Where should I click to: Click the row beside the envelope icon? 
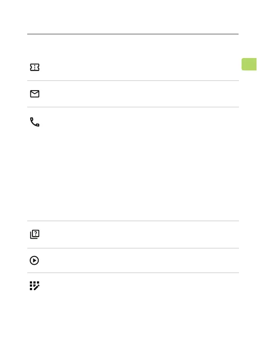[x=136, y=94]
